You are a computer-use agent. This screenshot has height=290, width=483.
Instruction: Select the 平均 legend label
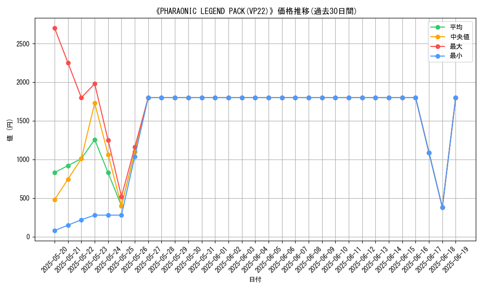click(x=456, y=27)
